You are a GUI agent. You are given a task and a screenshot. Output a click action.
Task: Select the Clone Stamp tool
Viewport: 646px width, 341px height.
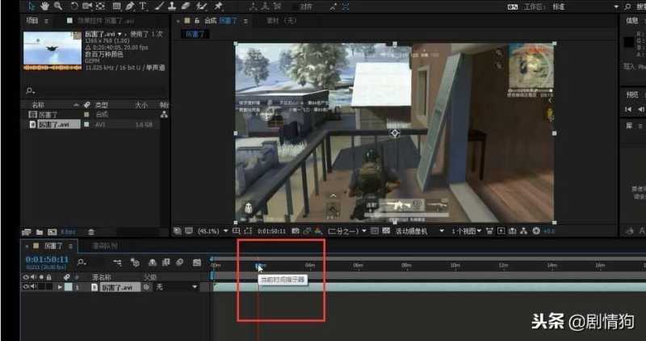coord(171,6)
